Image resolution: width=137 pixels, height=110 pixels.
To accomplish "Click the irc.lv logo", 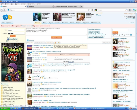I will pos(7,17).
